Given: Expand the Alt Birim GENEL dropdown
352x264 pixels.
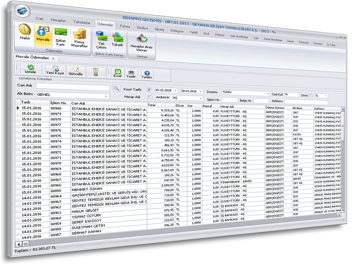Looking at the screenshot, I should pyautogui.click(x=106, y=96).
